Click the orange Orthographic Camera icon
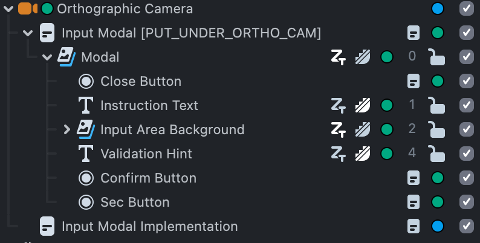 [27, 8]
